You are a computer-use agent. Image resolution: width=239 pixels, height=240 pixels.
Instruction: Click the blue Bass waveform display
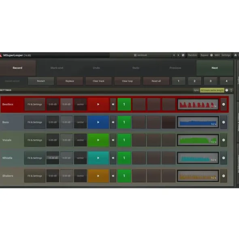point(198,122)
